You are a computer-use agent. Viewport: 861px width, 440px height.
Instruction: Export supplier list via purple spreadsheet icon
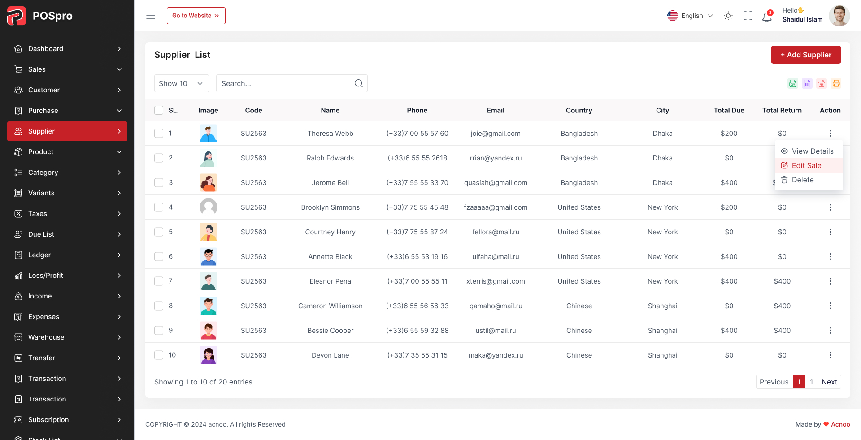807,83
